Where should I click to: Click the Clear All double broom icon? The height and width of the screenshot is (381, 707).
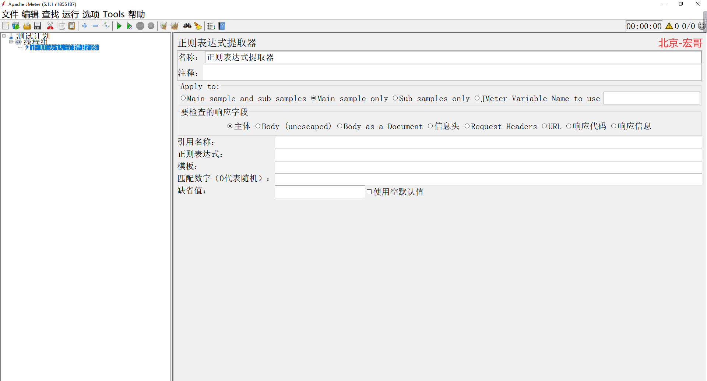click(x=175, y=26)
